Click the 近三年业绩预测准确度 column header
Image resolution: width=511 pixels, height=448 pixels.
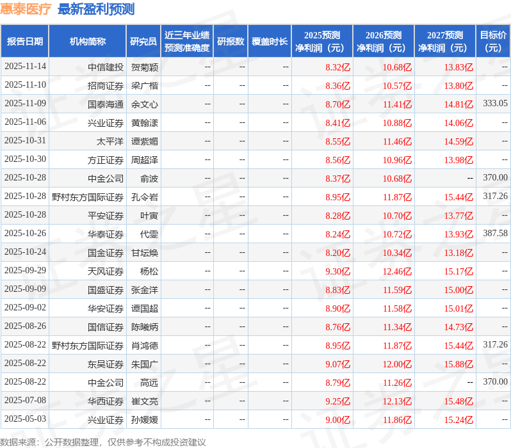[x=187, y=42]
